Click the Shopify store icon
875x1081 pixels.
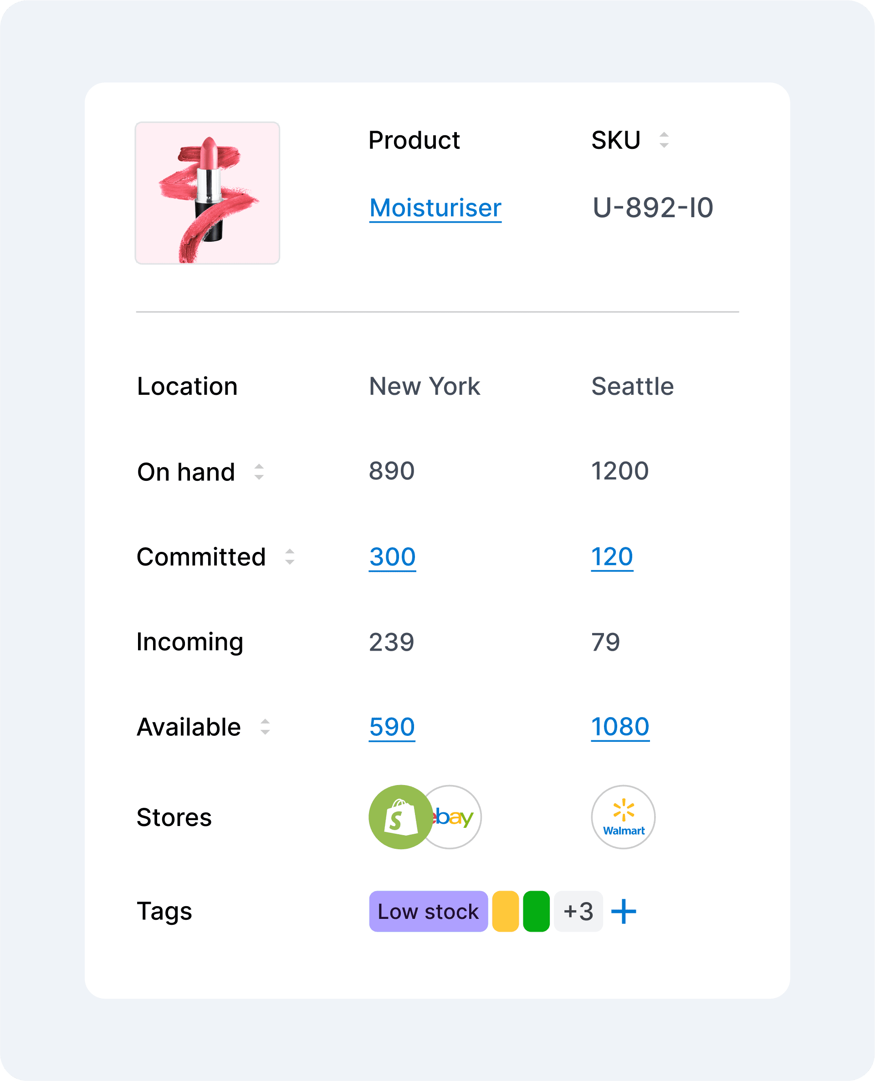tap(400, 816)
